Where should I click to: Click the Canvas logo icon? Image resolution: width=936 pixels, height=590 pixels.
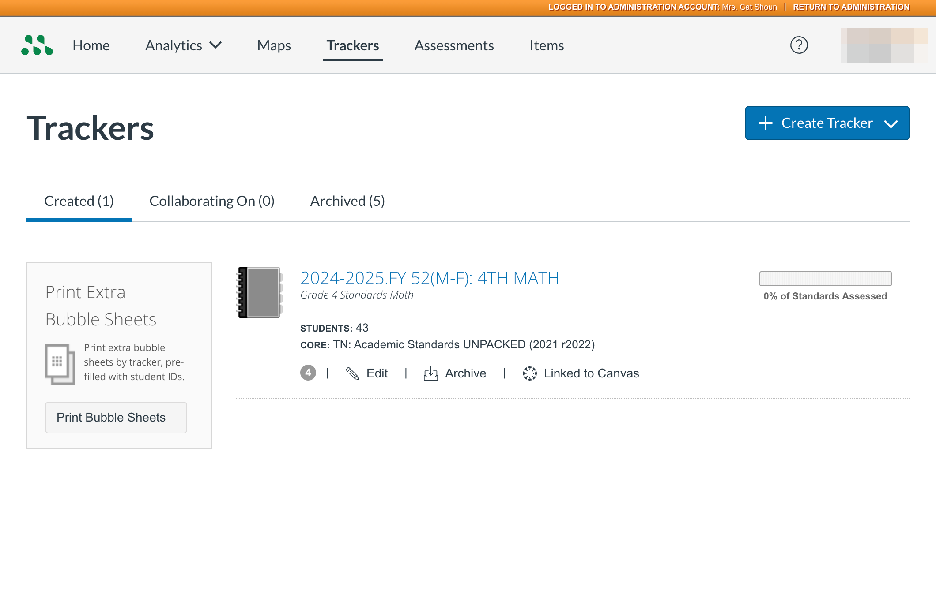[529, 373]
